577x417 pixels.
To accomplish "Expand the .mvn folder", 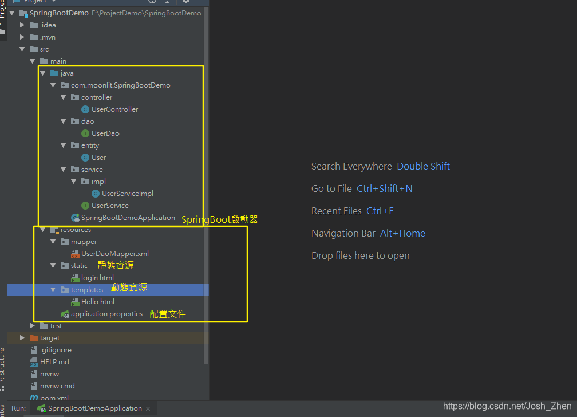I will pyautogui.click(x=22, y=37).
